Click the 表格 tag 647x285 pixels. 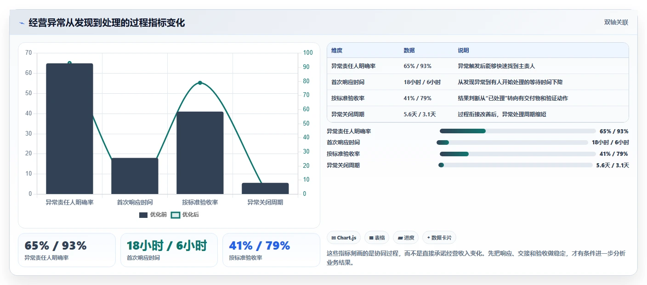(377, 238)
